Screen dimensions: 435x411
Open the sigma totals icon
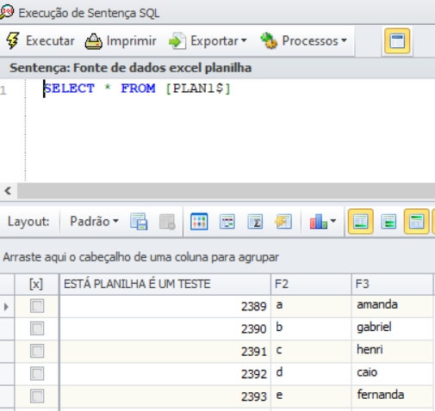click(x=255, y=222)
